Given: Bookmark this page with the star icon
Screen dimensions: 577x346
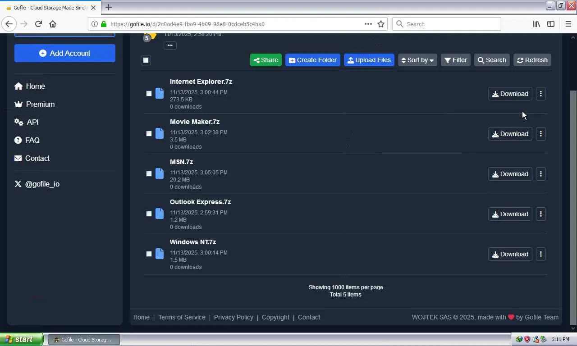Looking at the screenshot, I should tap(381, 24).
